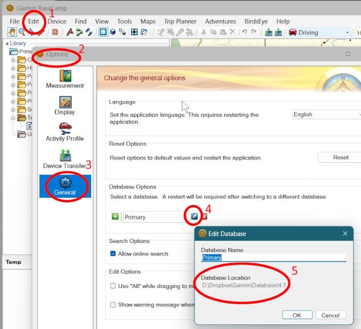Open the Device Transfer options category

pos(65,159)
